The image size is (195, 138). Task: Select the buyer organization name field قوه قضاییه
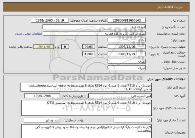point(94,27)
